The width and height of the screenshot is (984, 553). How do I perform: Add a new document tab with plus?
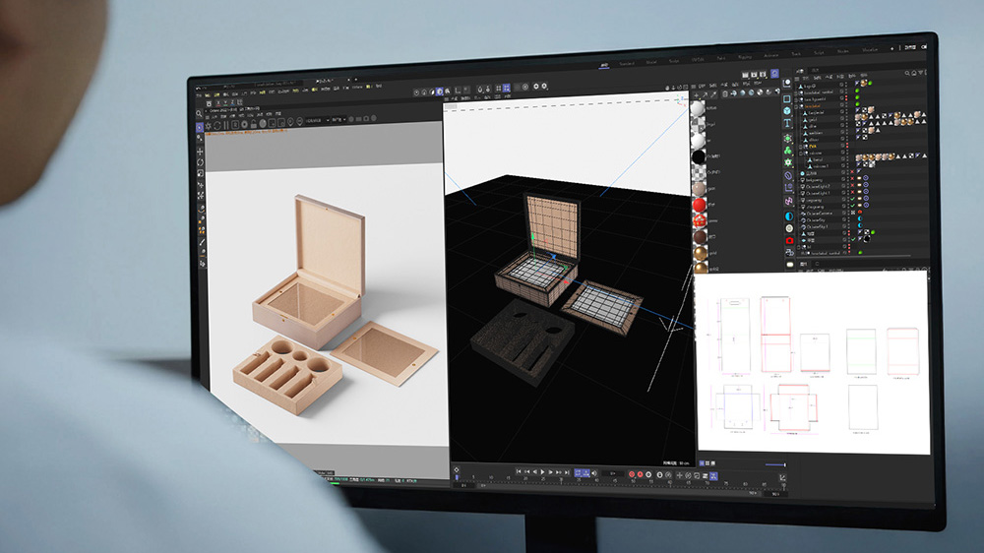356,80
